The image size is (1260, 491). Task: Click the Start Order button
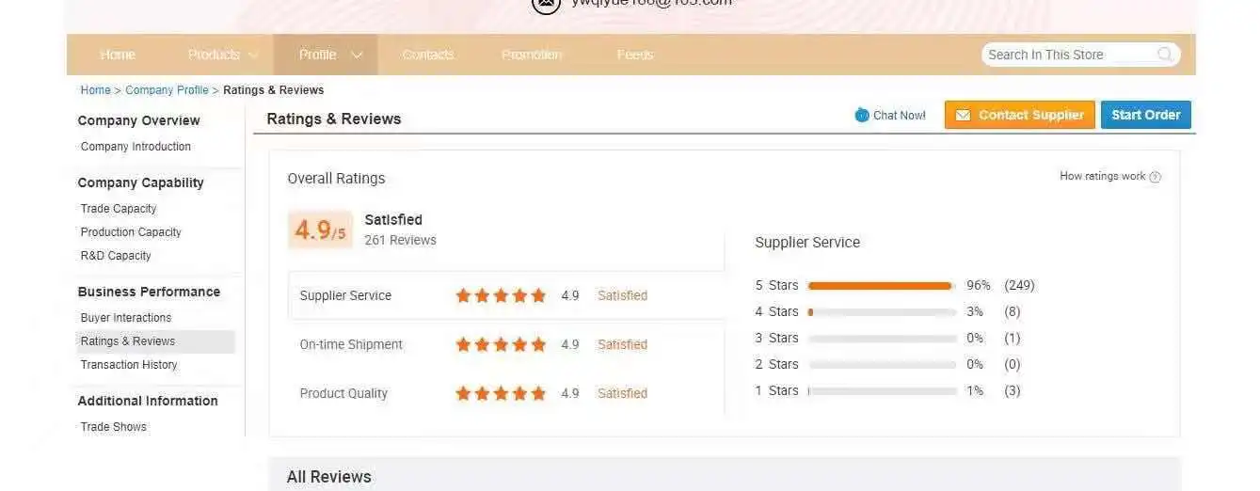(x=1146, y=115)
